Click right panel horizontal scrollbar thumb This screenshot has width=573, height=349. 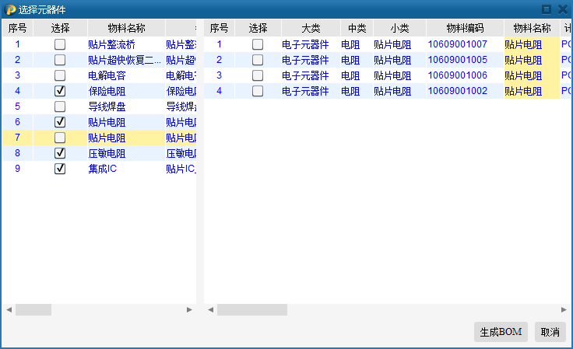(x=251, y=309)
